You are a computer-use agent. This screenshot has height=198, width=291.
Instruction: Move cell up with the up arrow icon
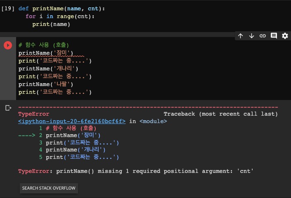[x=241, y=36]
